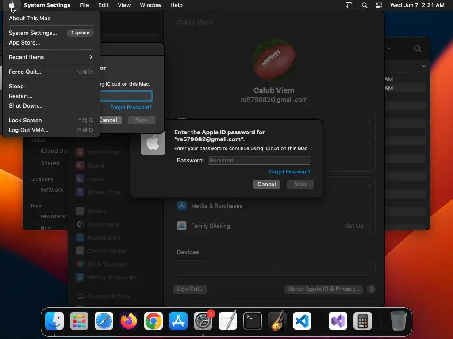The image size is (453, 339).
Task: Focus password field in background dialog
Action: [126, 96]
